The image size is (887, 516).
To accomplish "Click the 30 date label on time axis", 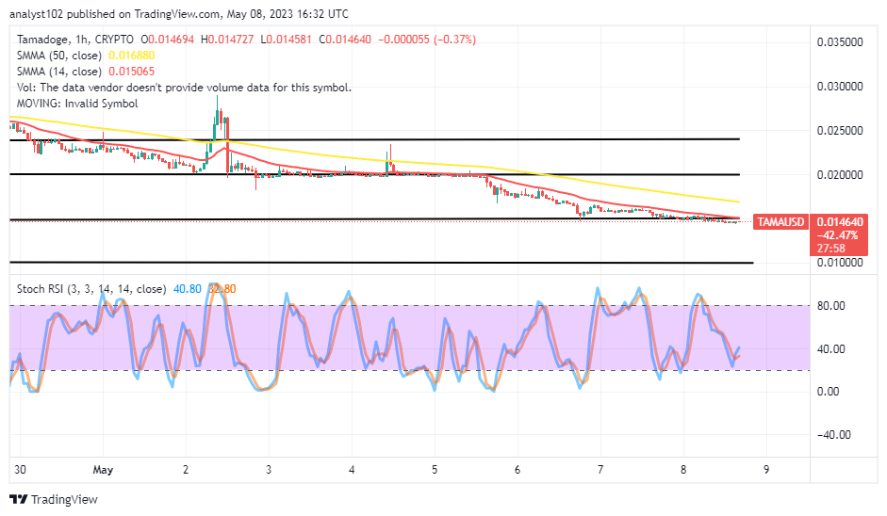I will 20,470.
